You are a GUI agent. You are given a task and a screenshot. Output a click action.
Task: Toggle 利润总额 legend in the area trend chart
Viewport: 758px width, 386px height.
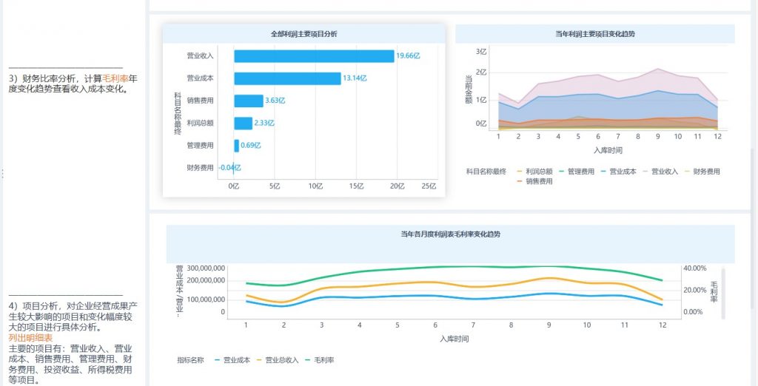tap(534, 172)
